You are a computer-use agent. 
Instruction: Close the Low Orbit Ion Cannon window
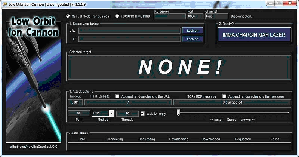290,3
